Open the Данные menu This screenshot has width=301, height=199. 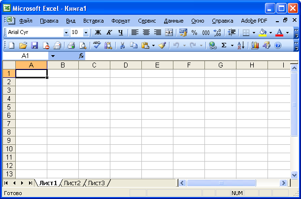click(x=173, y=21)
